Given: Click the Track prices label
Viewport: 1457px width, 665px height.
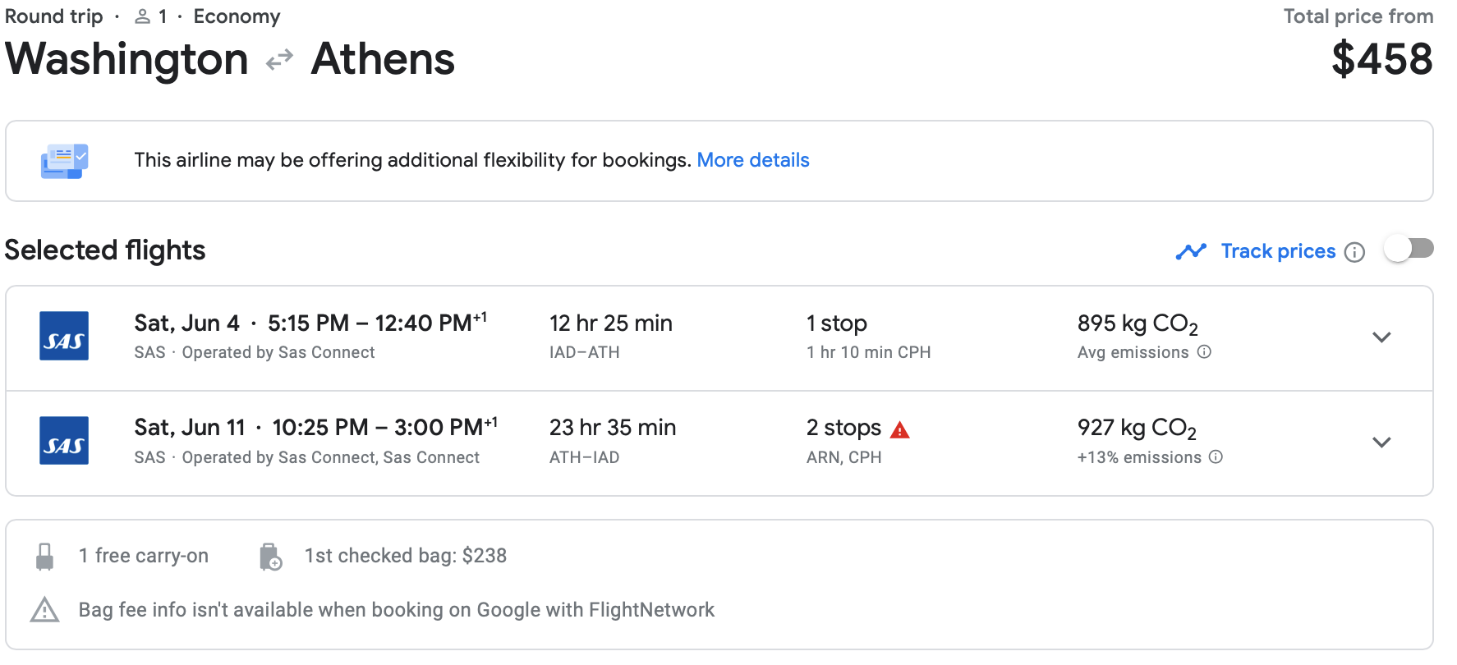Looking at the screenshot, I should [x=1278, y=251].
